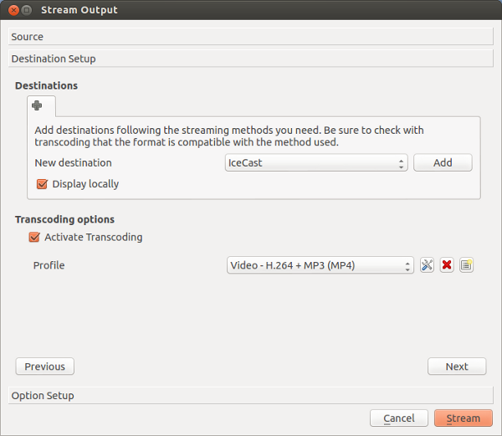
Task: Click the Add destination button
Action: [x=443, y=162]
